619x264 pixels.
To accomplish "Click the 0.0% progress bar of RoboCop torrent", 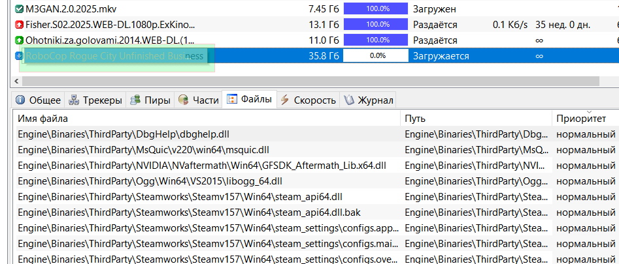I will [x=376, y=56].
